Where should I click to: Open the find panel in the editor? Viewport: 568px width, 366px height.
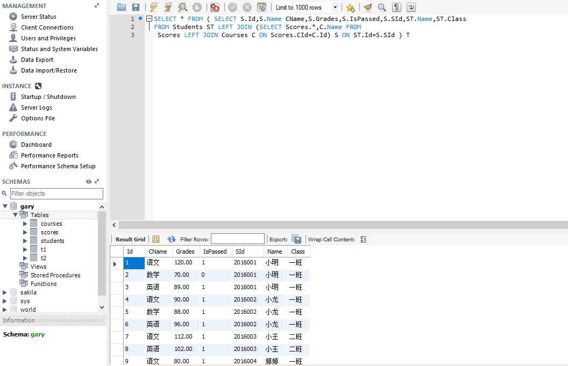click(x=382, y=7)
